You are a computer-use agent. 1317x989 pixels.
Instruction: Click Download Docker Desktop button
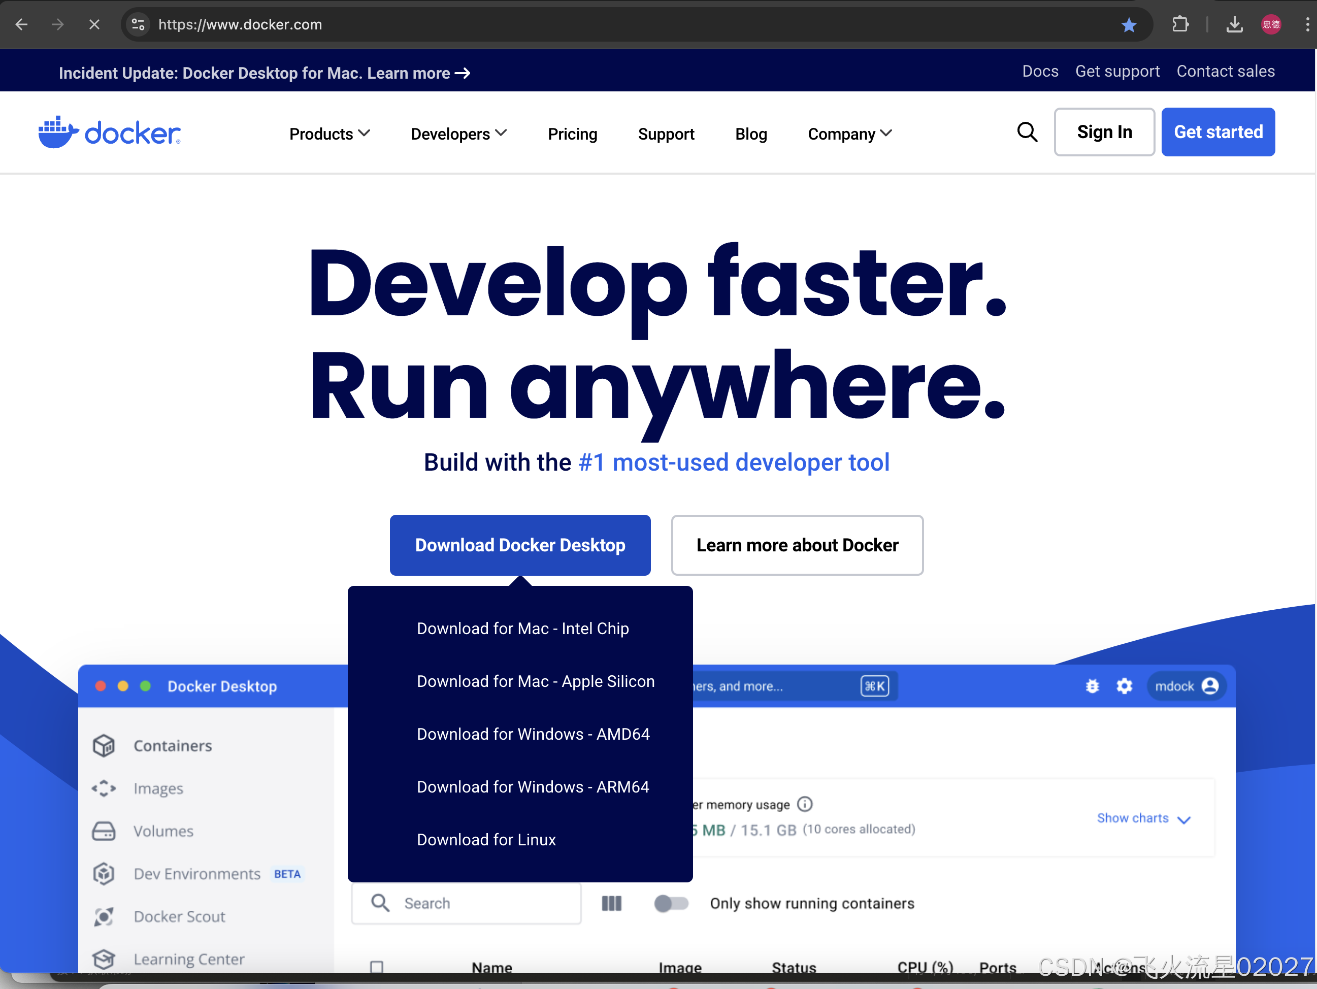tap(520, 545)
